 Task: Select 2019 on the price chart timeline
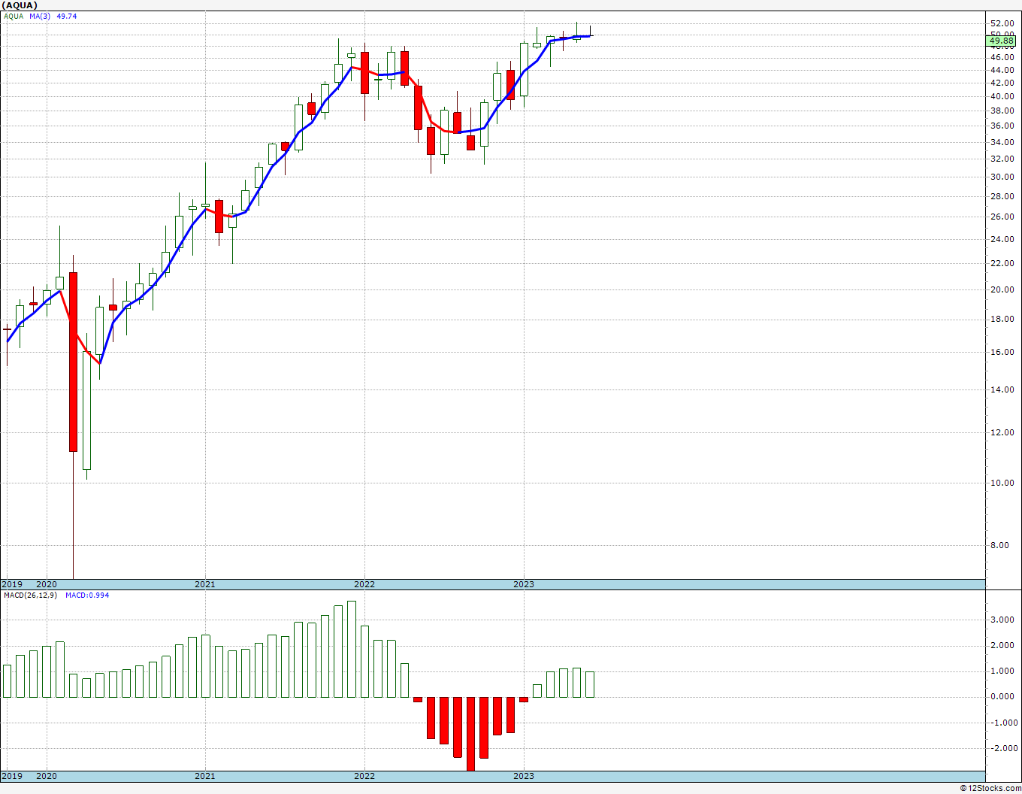[11, 584]
